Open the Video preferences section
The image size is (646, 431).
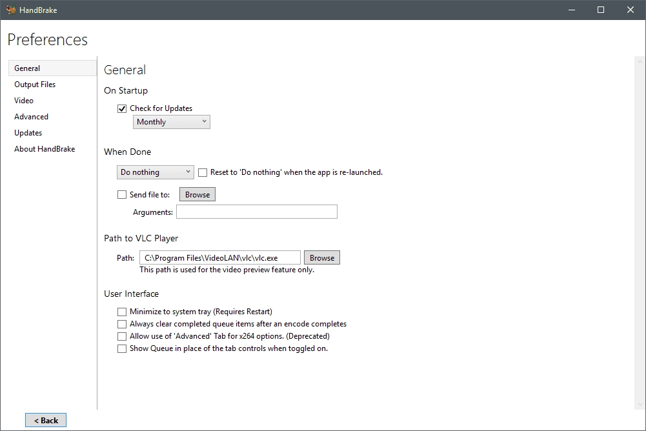pyautogui.click(x=52, y=101)
